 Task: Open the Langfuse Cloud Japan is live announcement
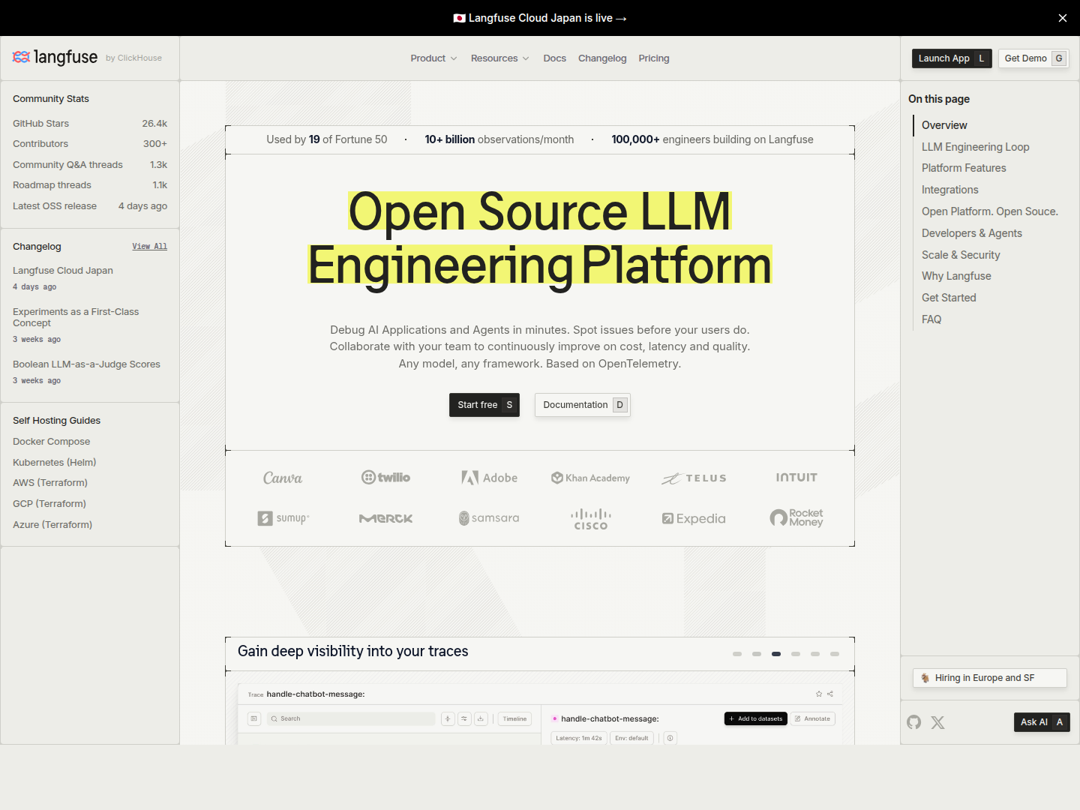point(540,18)
